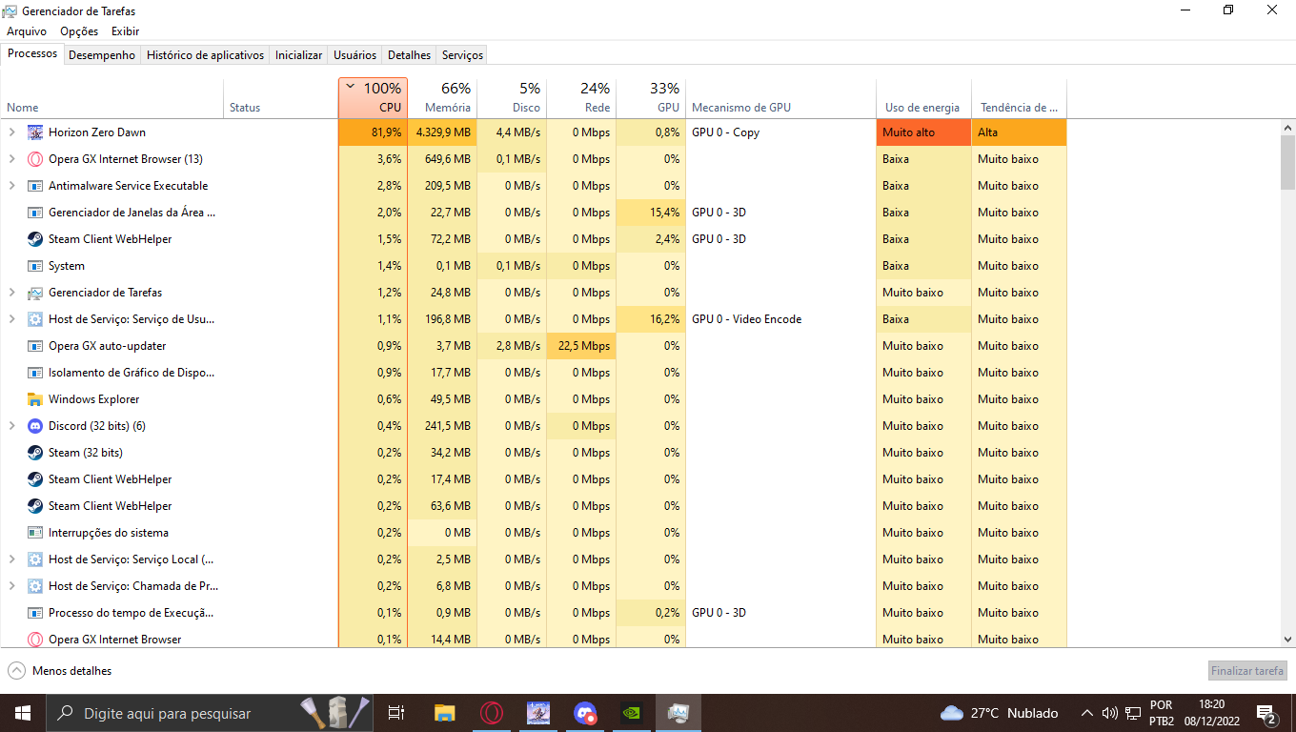Expand the Horizon Zero Dawn process group
This screenshot has height=732, width=1296.
tap(12, 132)
